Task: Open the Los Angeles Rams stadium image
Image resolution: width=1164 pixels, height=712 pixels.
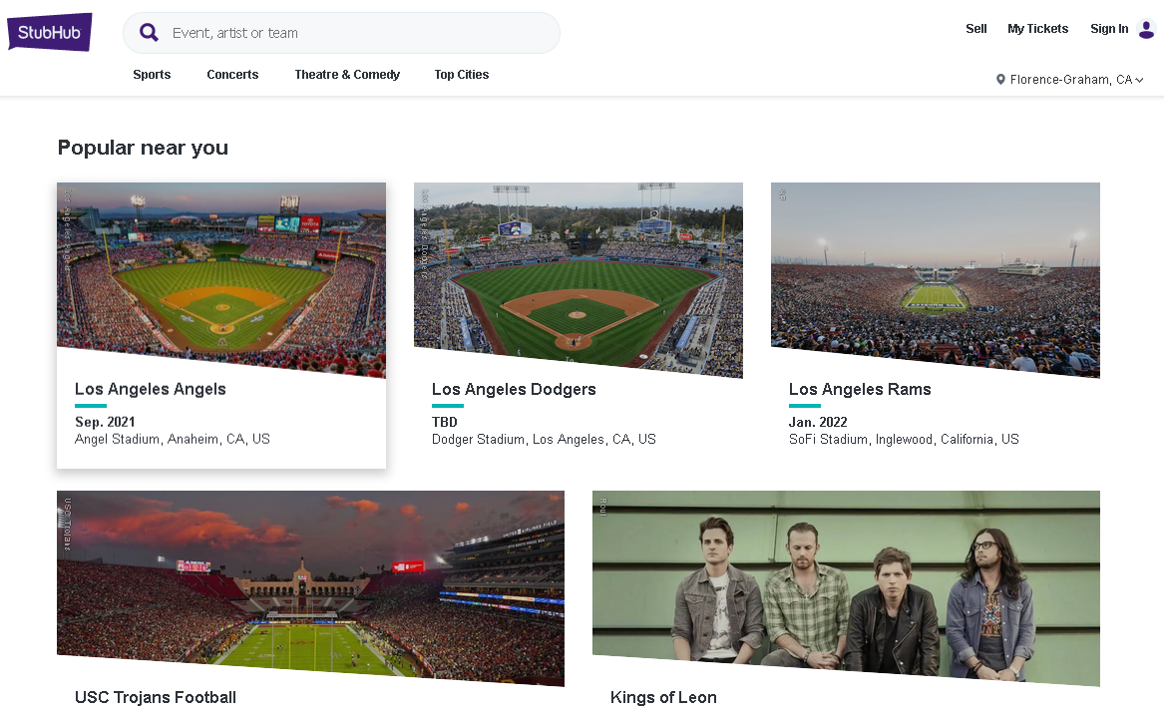Action: click(936, 269)
